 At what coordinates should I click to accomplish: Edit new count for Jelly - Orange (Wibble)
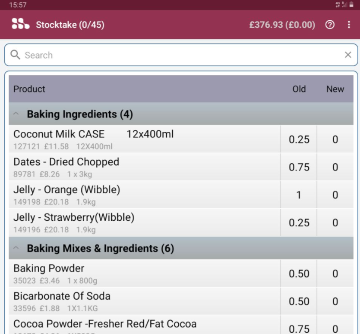pyautogui.click(x=335, y=195)
